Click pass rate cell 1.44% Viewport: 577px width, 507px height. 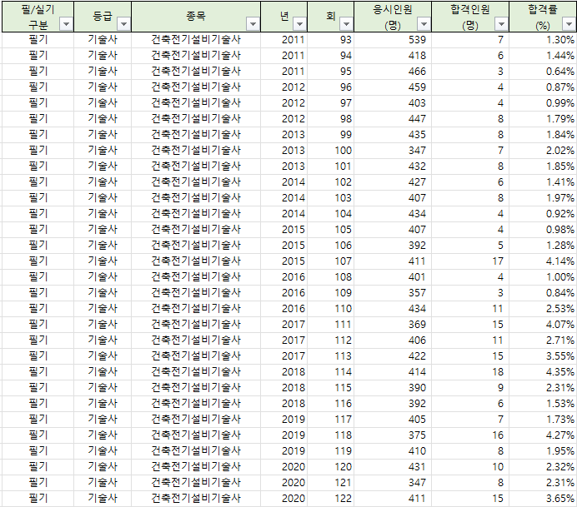coord(543,56)
